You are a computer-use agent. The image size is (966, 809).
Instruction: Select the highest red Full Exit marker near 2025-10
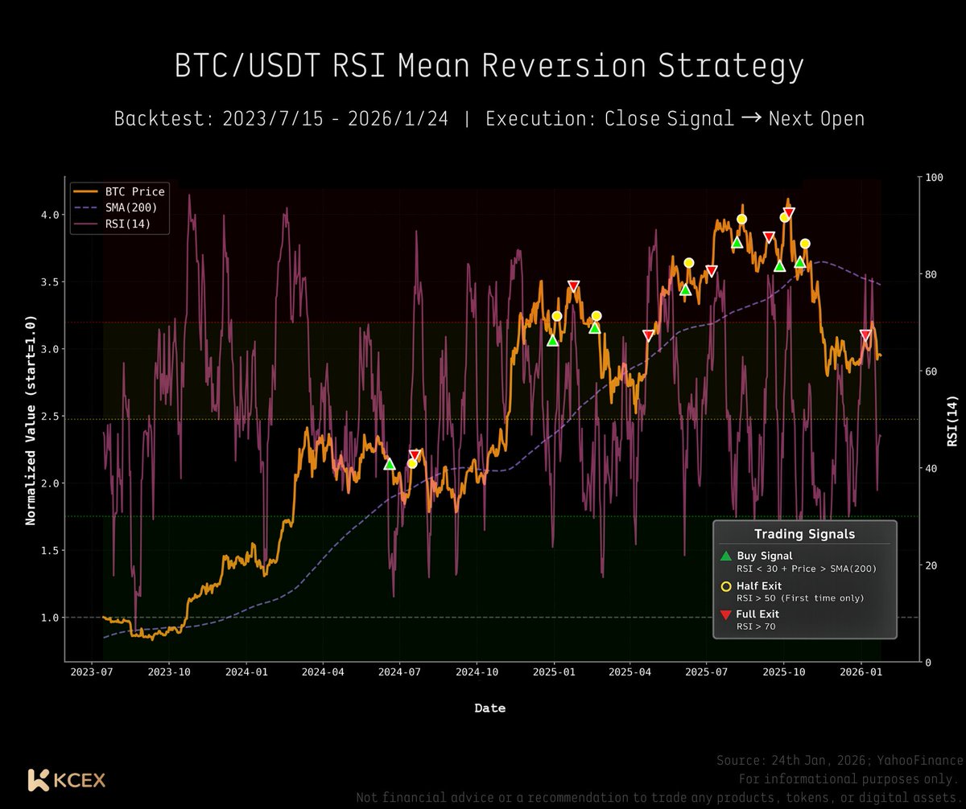[x=788, y=211]
